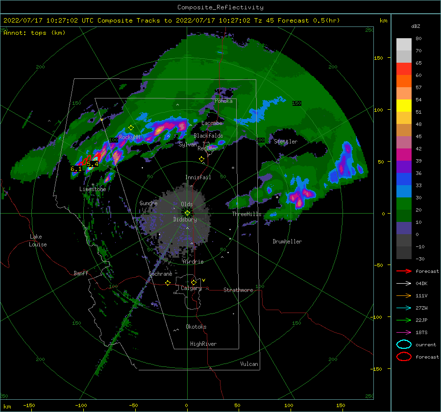This screenshot has height=412, width=441.
Task: Select the light gray 70-80 dBZ swatch
Action: (404, 45)
